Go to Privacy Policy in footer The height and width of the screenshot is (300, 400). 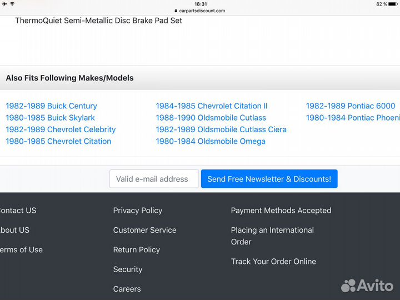click(137, 211)
